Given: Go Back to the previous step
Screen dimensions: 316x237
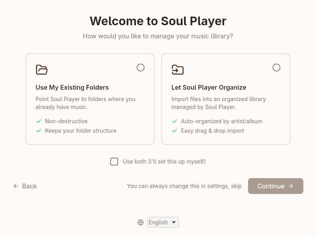Looking at the screenshot, I should tap(29, 186).
